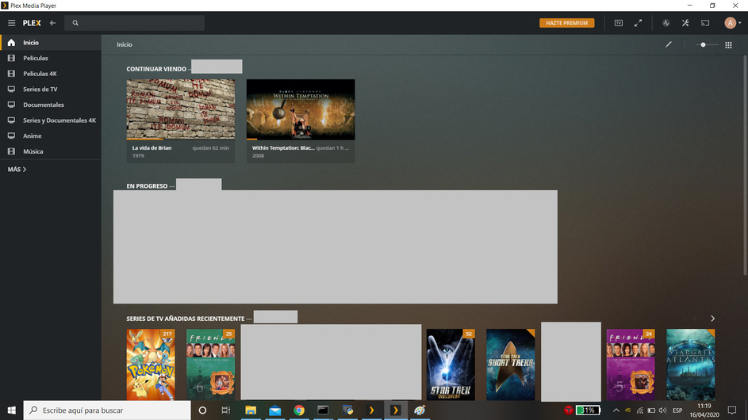Open Google Chrome from taskbar
The height and width of the screenshot is (420, 748).
coord(299,410)
